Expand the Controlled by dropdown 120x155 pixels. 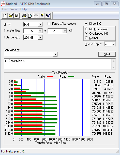click(x=55, y=54)
